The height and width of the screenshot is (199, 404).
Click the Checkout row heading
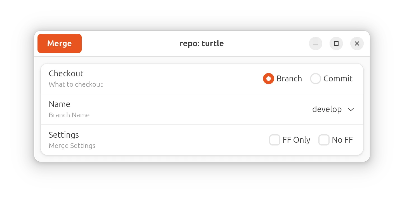[66, 74]
